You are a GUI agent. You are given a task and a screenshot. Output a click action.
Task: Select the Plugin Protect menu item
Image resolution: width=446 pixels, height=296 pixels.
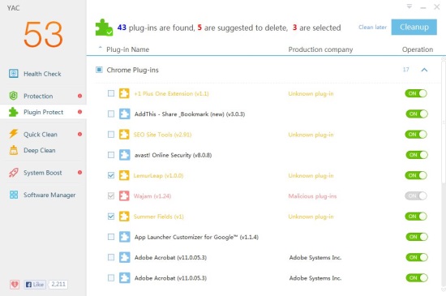tap(43, 112)
